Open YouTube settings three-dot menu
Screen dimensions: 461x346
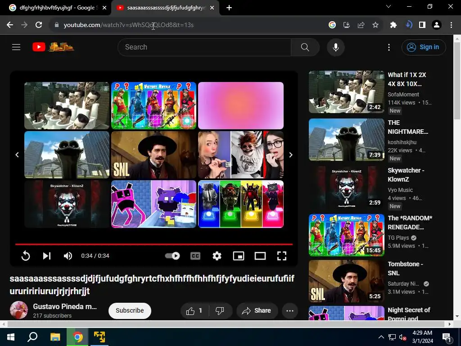point(389,47)
